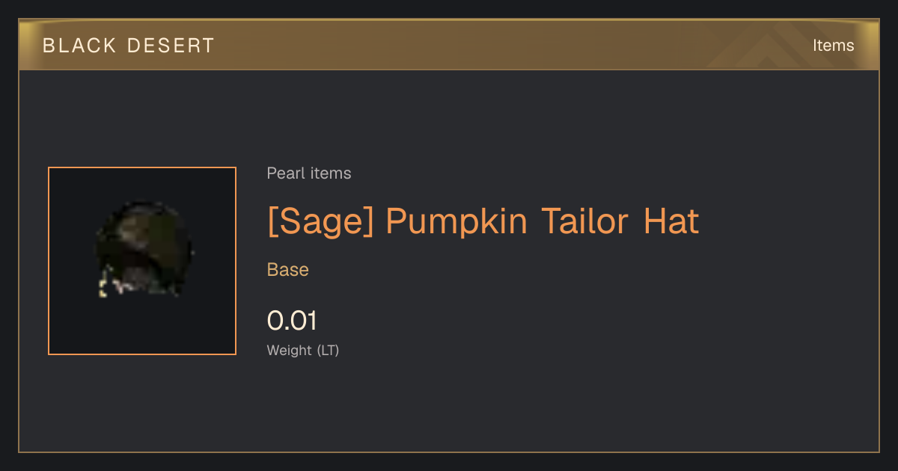
Task: Click the [Sage] class tag in the title
Action: pos(320,221)
